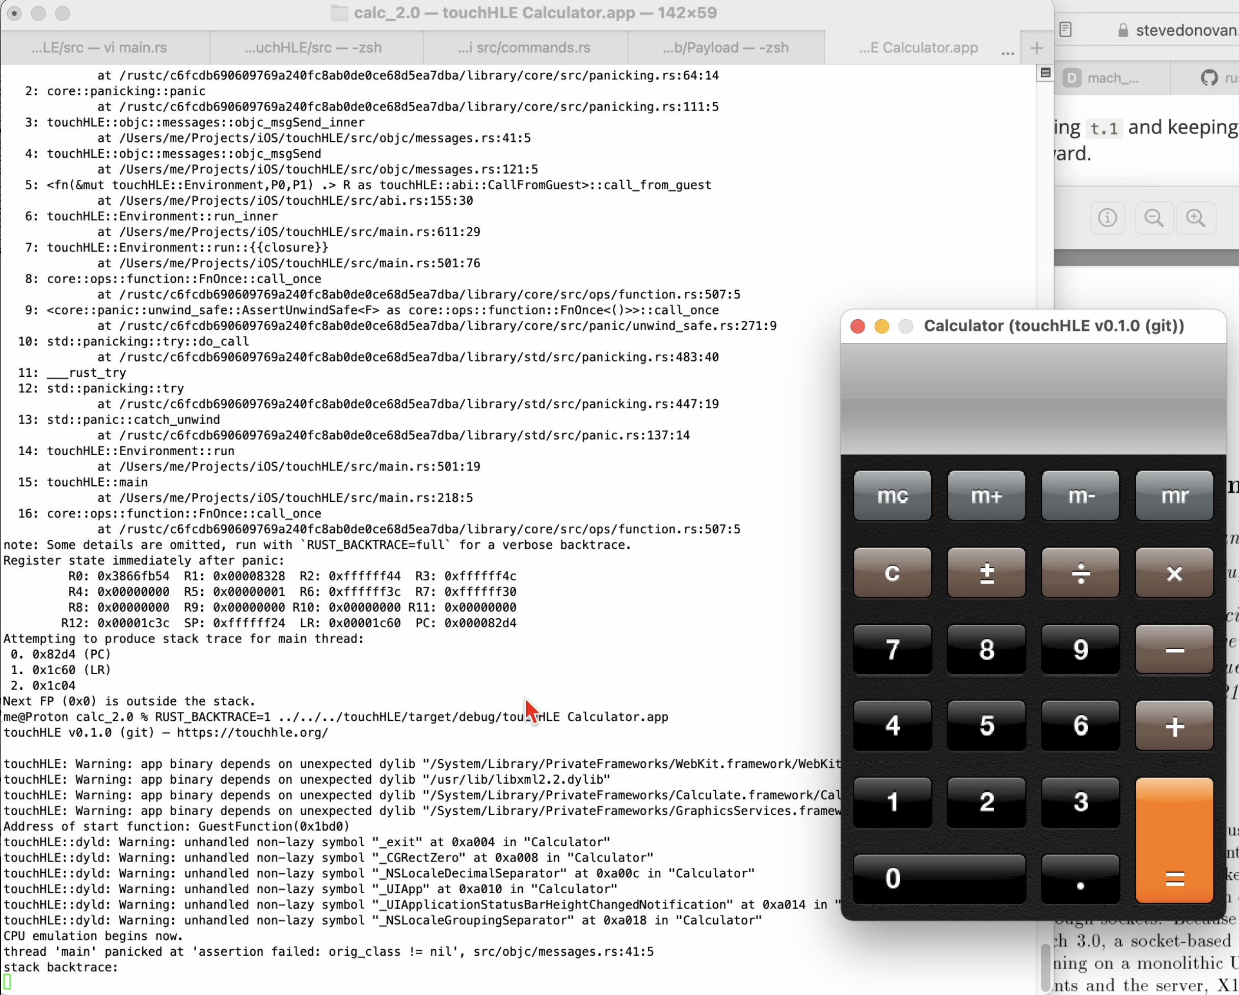Screen dimensions: 1239x995
Task: Open the tab overflow ellipsis menu
Action: (1007, 52)
